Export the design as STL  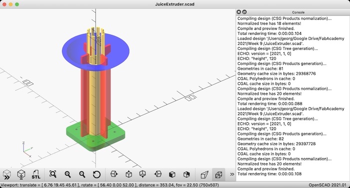click(x=35, y=175)
